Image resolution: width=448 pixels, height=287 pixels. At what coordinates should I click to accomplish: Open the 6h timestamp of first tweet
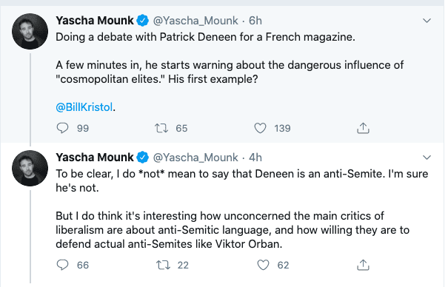pos(255,21)
